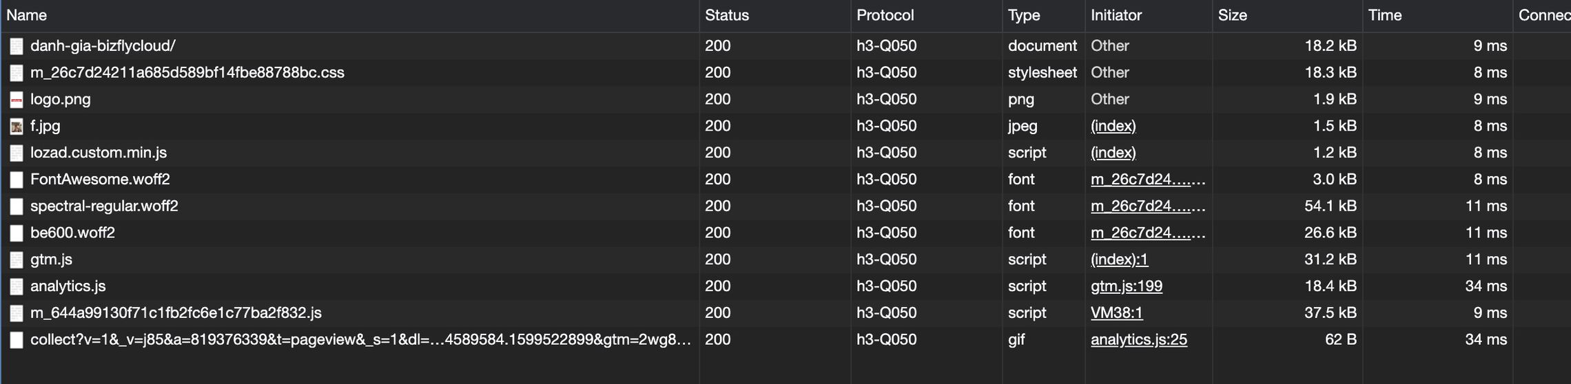Image resolution: width=1571 pixels, height=384 pixels.
Task: Select the be600.woff2 request row
Action: point(785,233)
